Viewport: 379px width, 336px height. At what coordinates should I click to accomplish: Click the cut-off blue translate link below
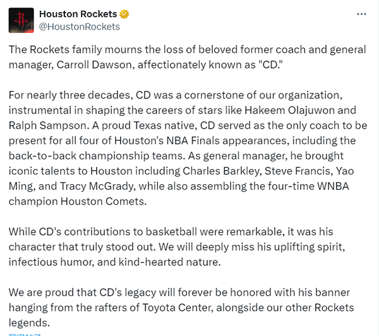click(x=25, y=335)
